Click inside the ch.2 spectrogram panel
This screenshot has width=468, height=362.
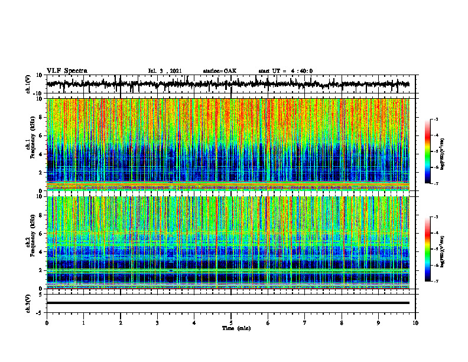[x=228, y=243]
